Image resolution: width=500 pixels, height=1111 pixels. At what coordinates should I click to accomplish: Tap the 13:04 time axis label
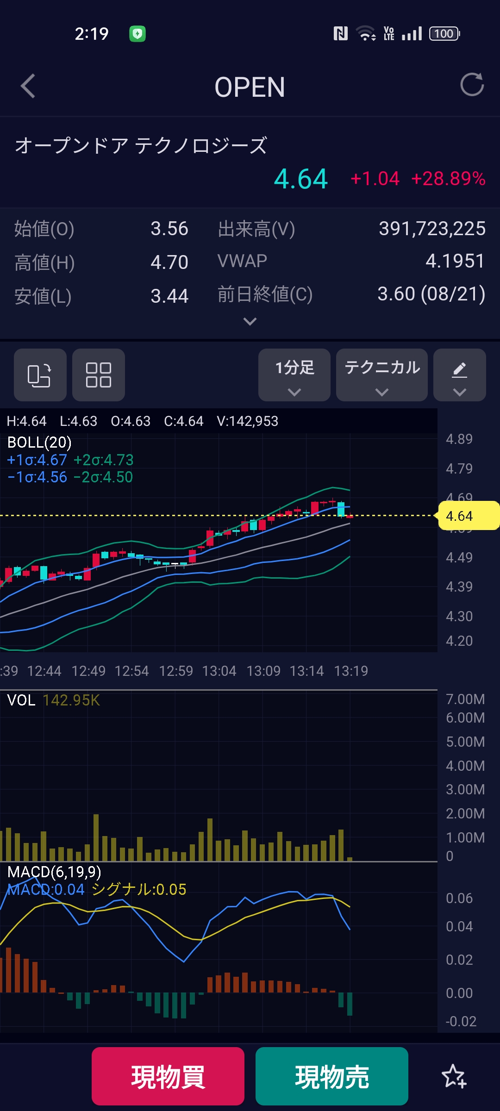coord(219,671)
